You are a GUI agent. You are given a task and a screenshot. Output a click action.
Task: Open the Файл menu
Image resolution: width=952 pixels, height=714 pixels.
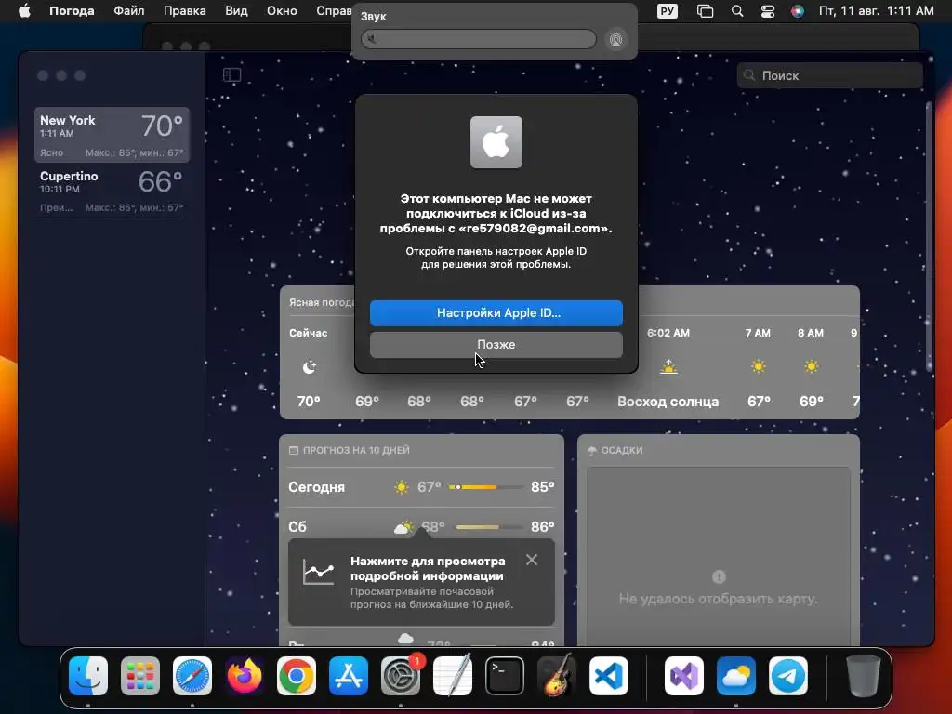[x=128, y=11]
